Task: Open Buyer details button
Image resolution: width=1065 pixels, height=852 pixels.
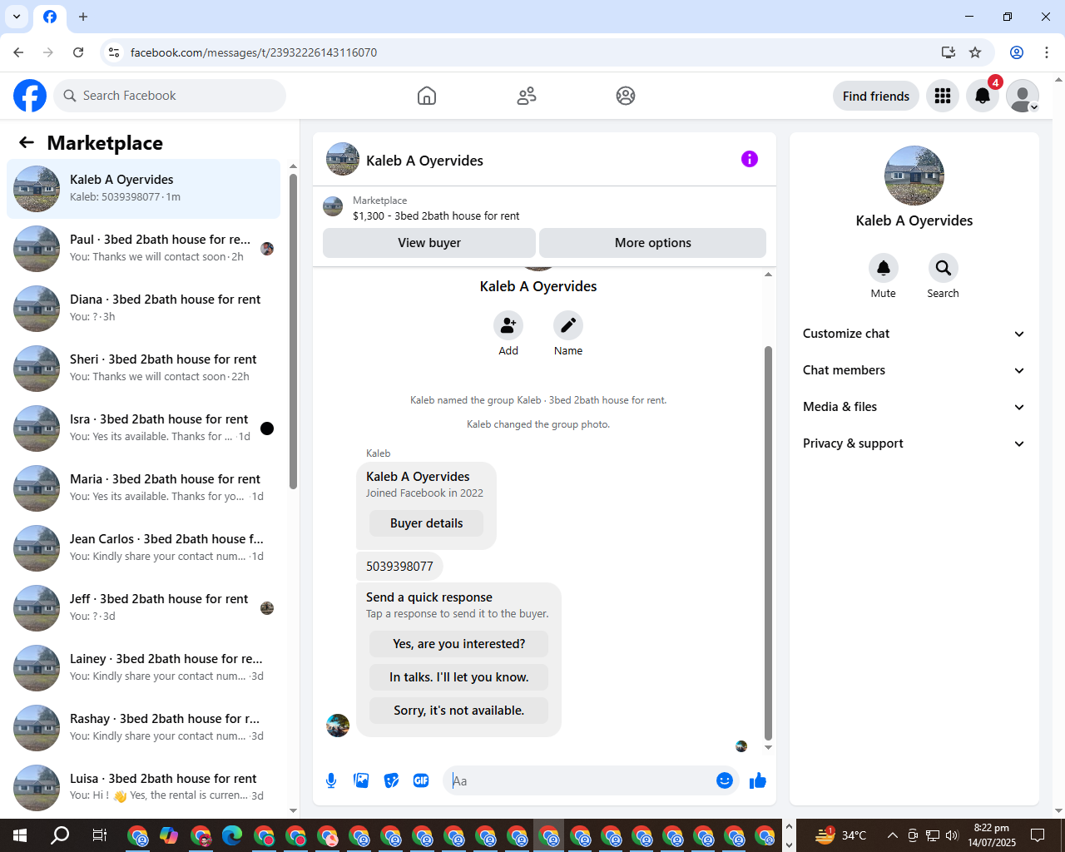Action: (x=427, y=523)
